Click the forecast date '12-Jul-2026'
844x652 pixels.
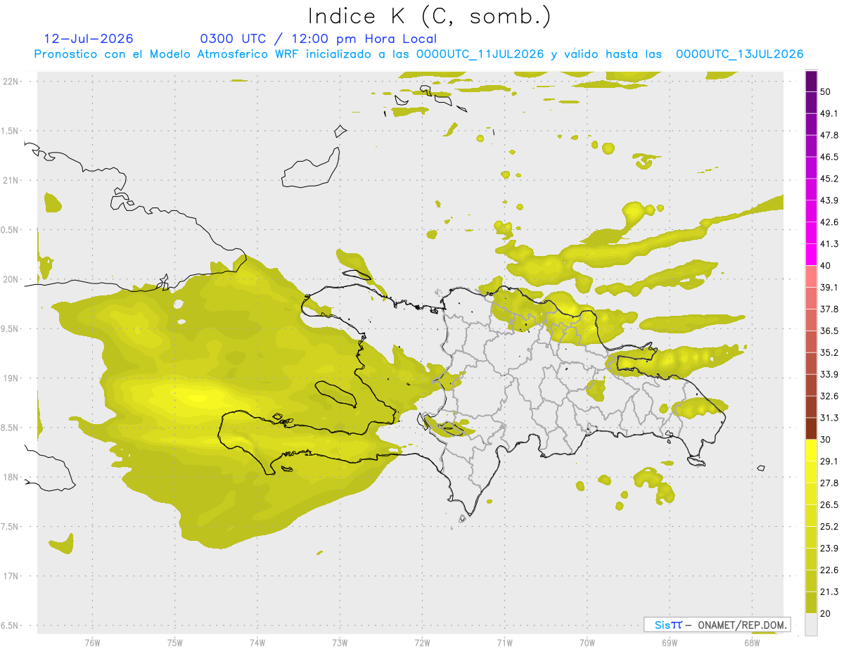pyautogui.click(x=89, y=39)
